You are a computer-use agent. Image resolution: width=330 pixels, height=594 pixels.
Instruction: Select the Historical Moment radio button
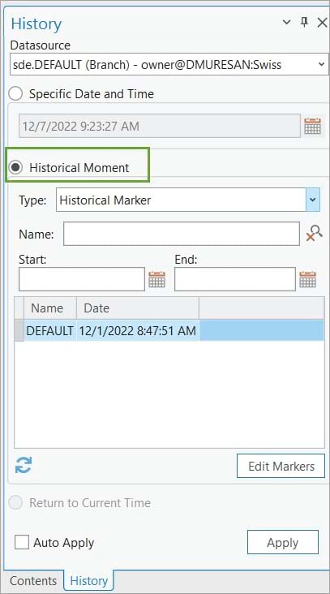pos(15,167)
